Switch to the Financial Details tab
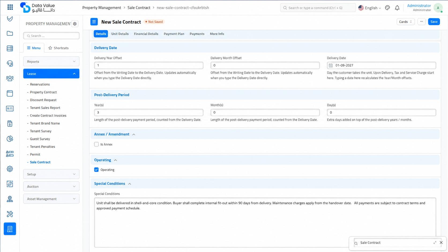Image resolution: width=448 pixels, height=252 pixels. (x=146, y=34)
